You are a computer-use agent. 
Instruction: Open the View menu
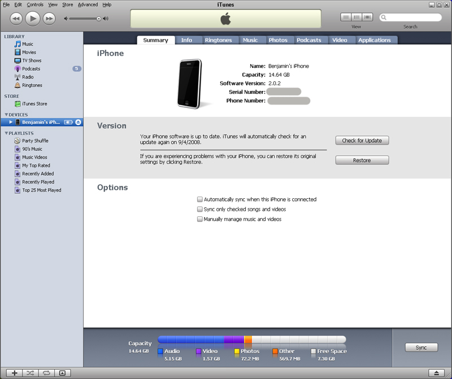tap(53, 5)
